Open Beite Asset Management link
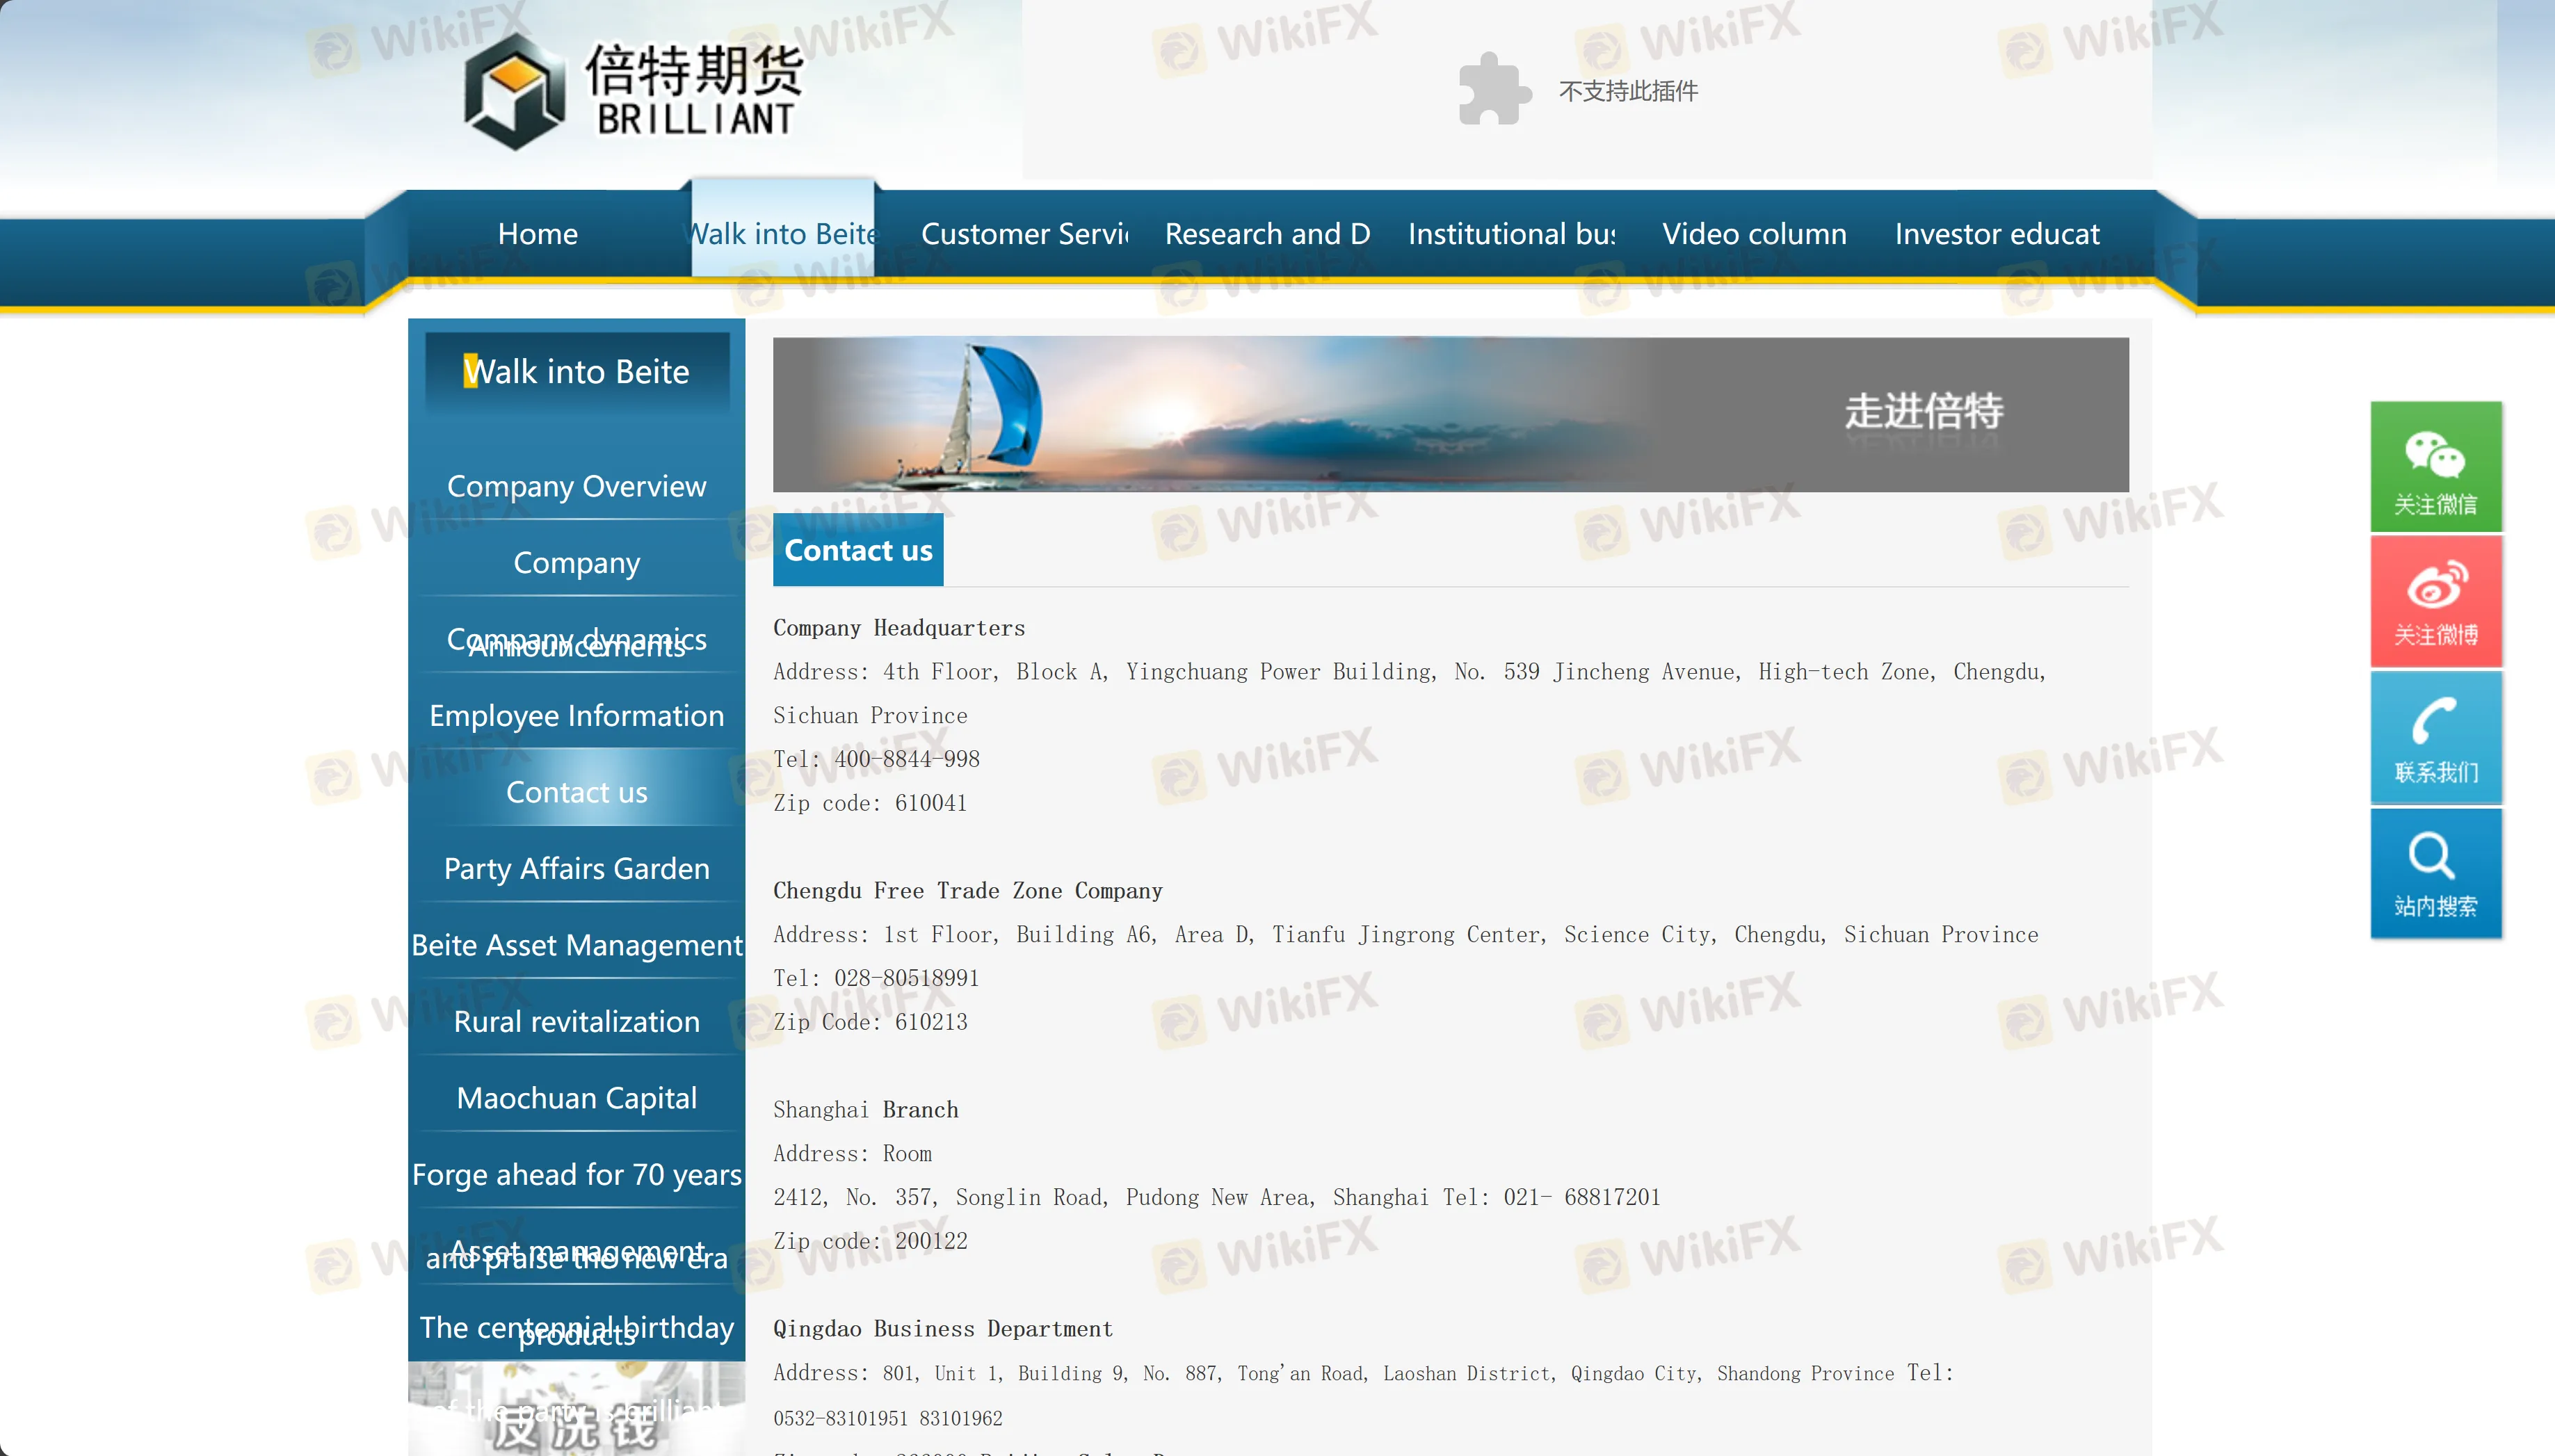This screenshot has height=1456, width=2555. [x=577, y=945]
